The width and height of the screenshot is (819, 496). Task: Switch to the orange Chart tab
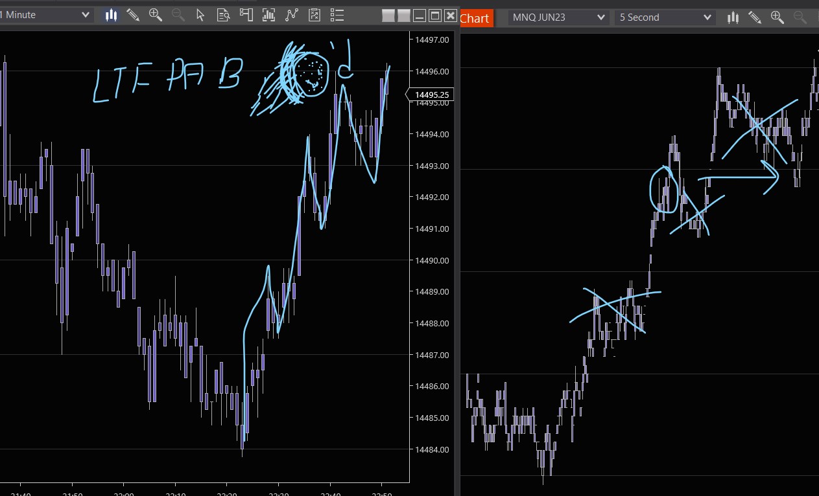coord(476,18)
